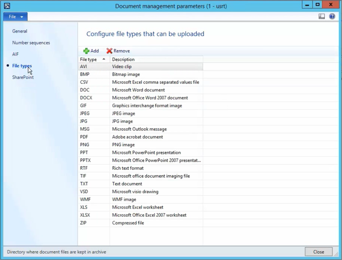This screenshot has height=260, width=342.
Task: Click the application icon in title bar
Action: coord(7,6)
